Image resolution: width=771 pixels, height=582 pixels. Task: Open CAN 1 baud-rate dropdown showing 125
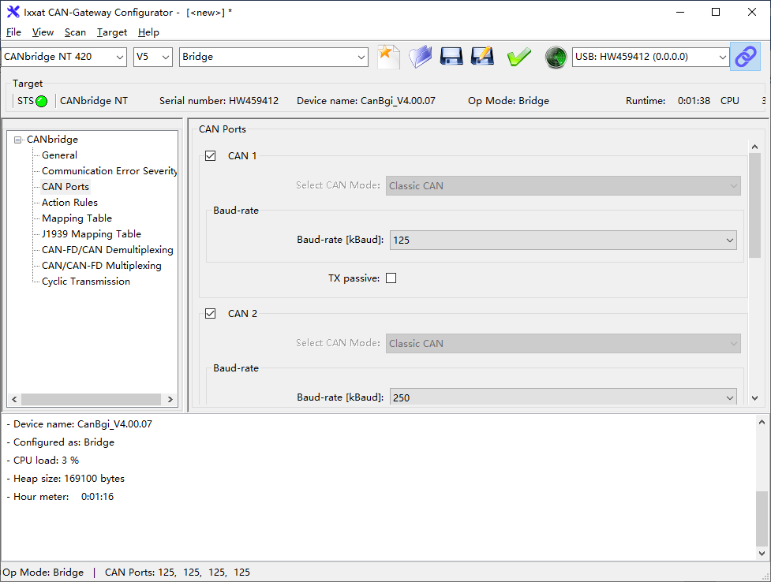563,240
